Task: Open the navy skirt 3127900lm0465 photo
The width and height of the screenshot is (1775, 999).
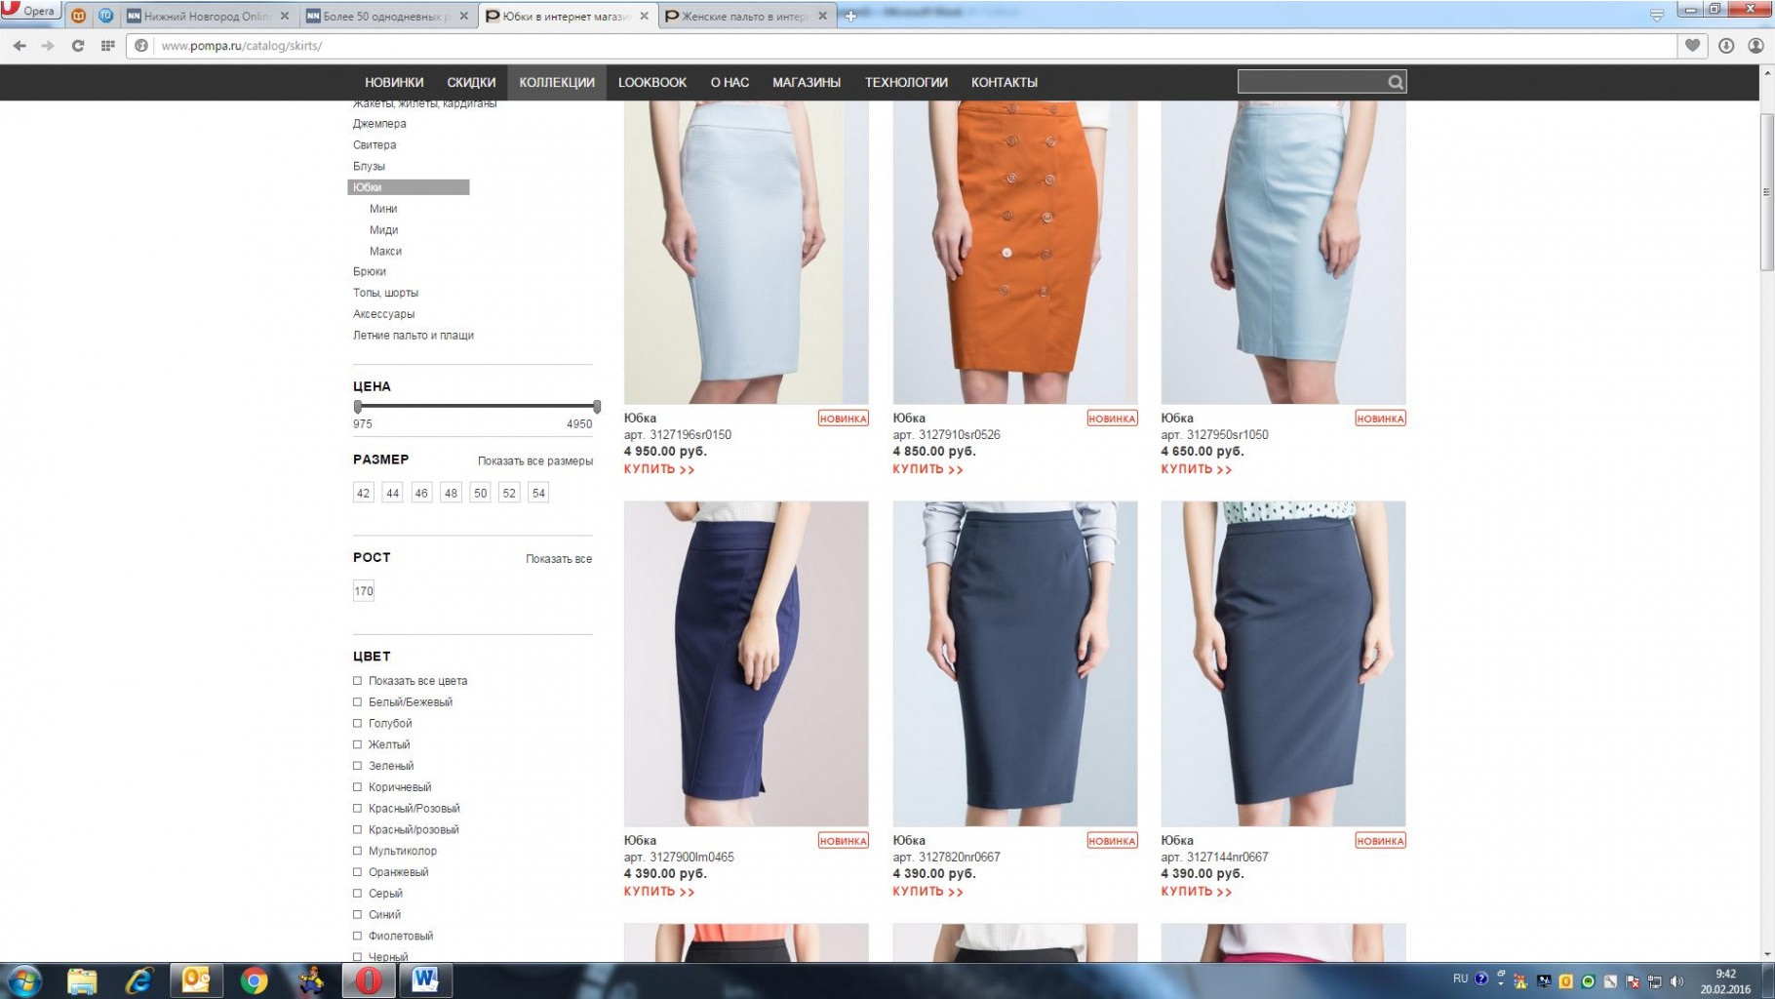Action: [746, 663]
